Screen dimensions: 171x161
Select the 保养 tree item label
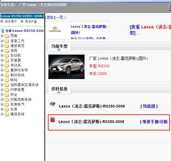click(x=14, y=51)
